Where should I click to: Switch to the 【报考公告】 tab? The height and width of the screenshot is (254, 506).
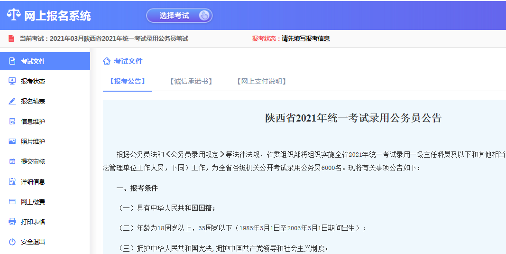[x=128, y=81]
